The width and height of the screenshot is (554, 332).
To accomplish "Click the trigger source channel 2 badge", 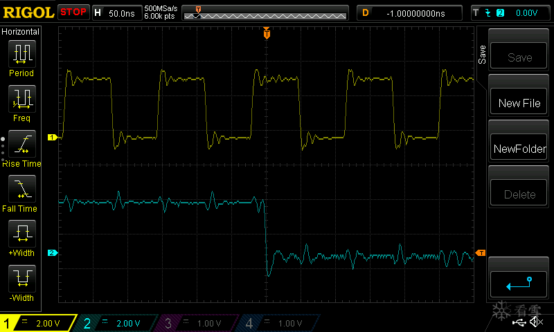I will coord(500,13).
